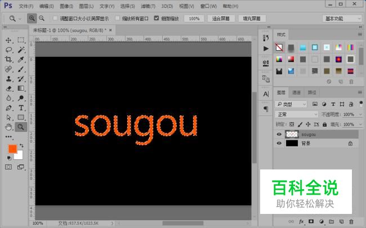This screenshot has width=366, height=228.
Task: Select the Eyedropper tool
Action: [21, 59]
